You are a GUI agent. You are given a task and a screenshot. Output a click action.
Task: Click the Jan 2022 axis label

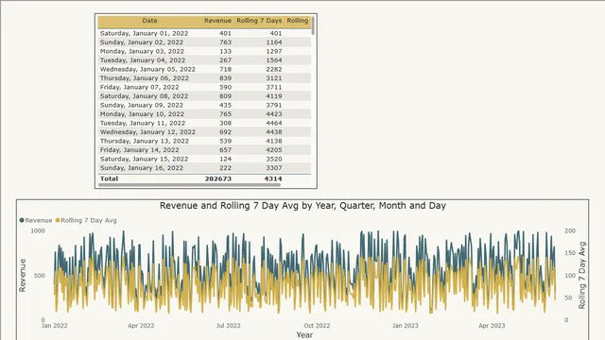55,326
